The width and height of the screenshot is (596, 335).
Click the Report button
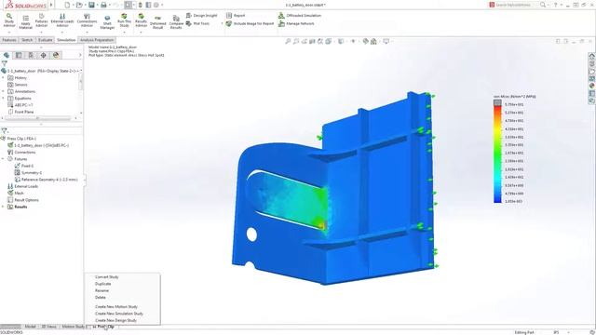[236, 16]
